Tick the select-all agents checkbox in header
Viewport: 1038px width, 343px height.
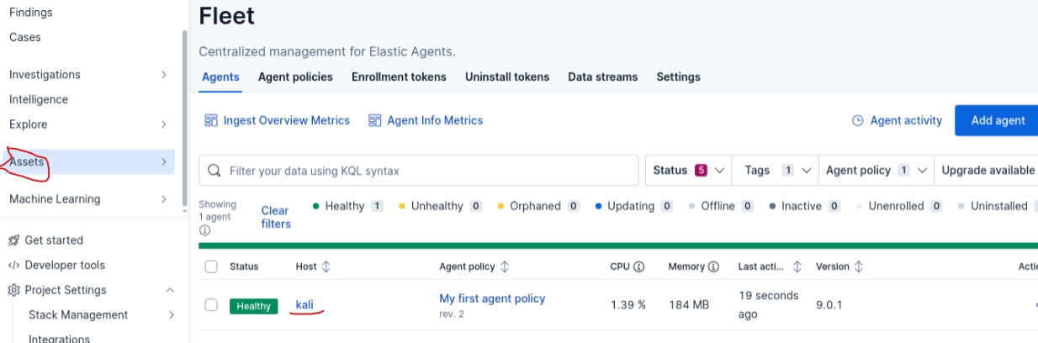(211, 266)
